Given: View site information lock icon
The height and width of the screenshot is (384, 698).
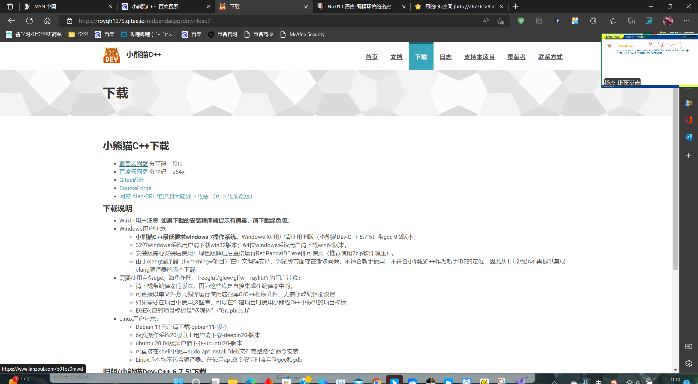Looking at the screenshot, I should click(x=69, y=21).
